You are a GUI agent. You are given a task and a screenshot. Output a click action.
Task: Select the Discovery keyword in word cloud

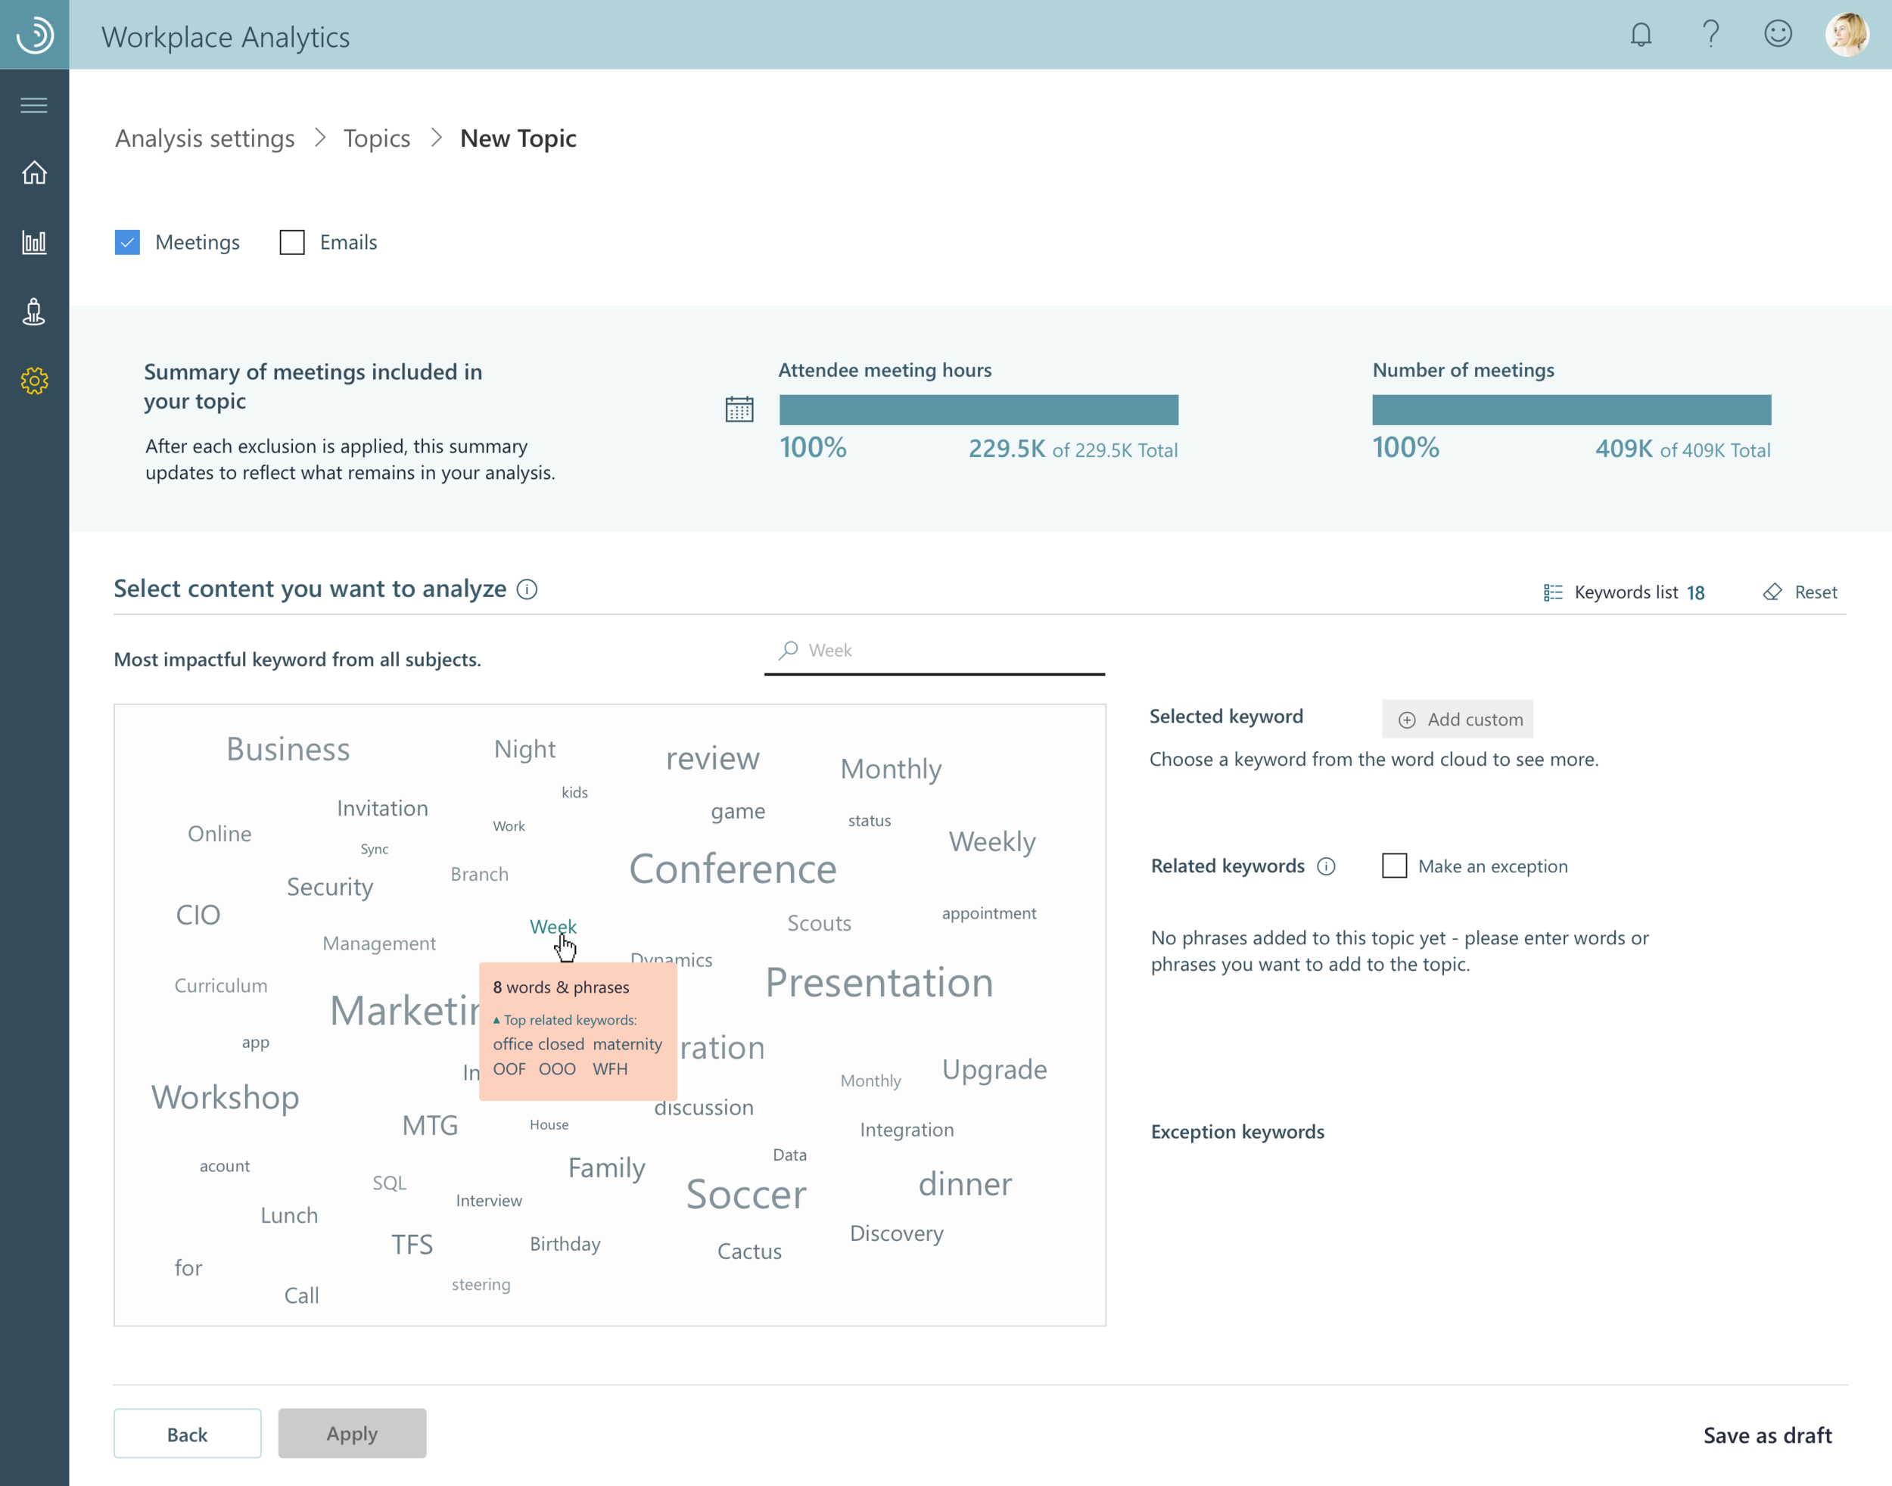(x=896, y=1235)
